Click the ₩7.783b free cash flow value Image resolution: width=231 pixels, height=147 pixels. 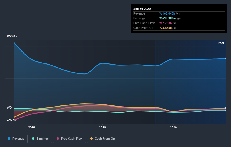coord(165,23)
